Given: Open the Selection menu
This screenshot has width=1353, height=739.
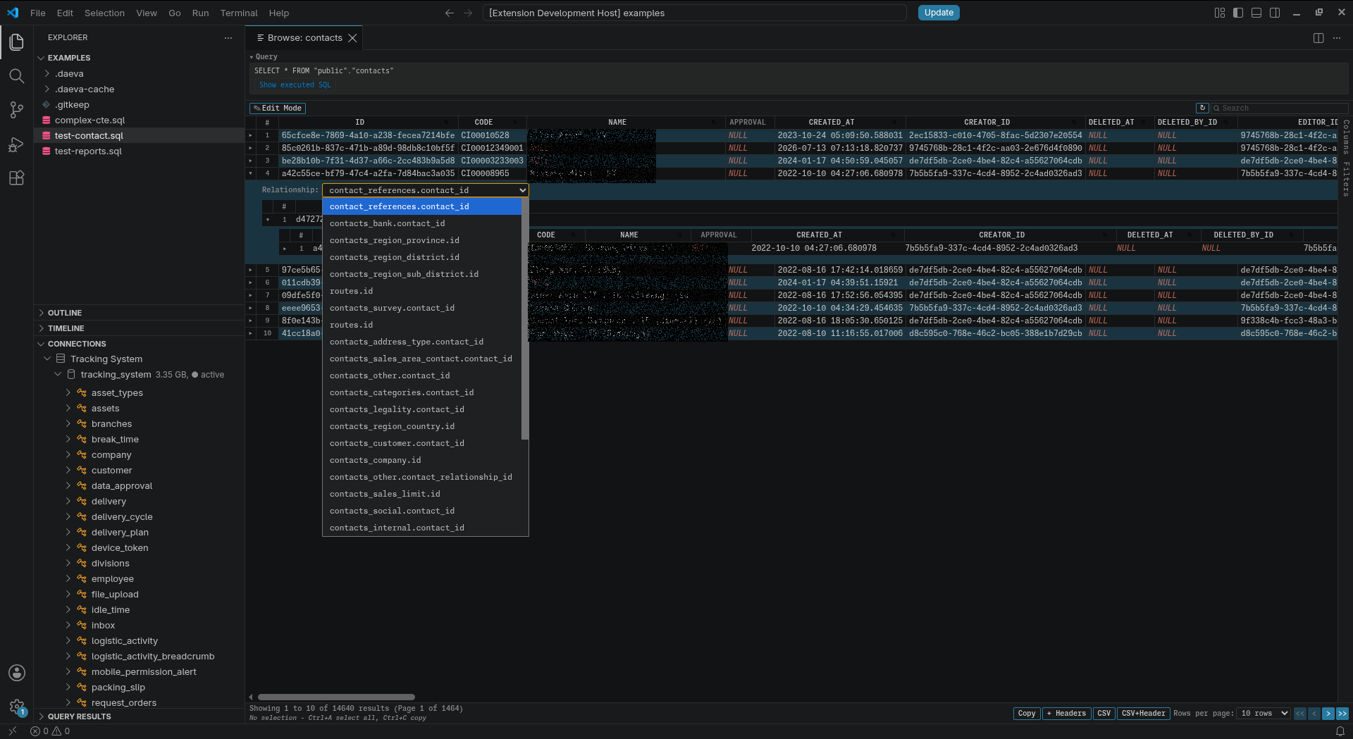Looking at the screenshot, I should point(104,13).
